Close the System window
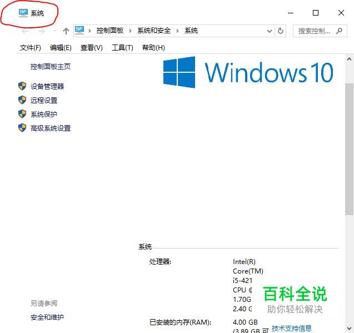 (x=341, y=13)
